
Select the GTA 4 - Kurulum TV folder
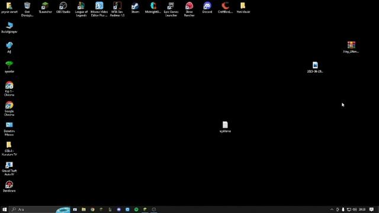pos(9,149)
